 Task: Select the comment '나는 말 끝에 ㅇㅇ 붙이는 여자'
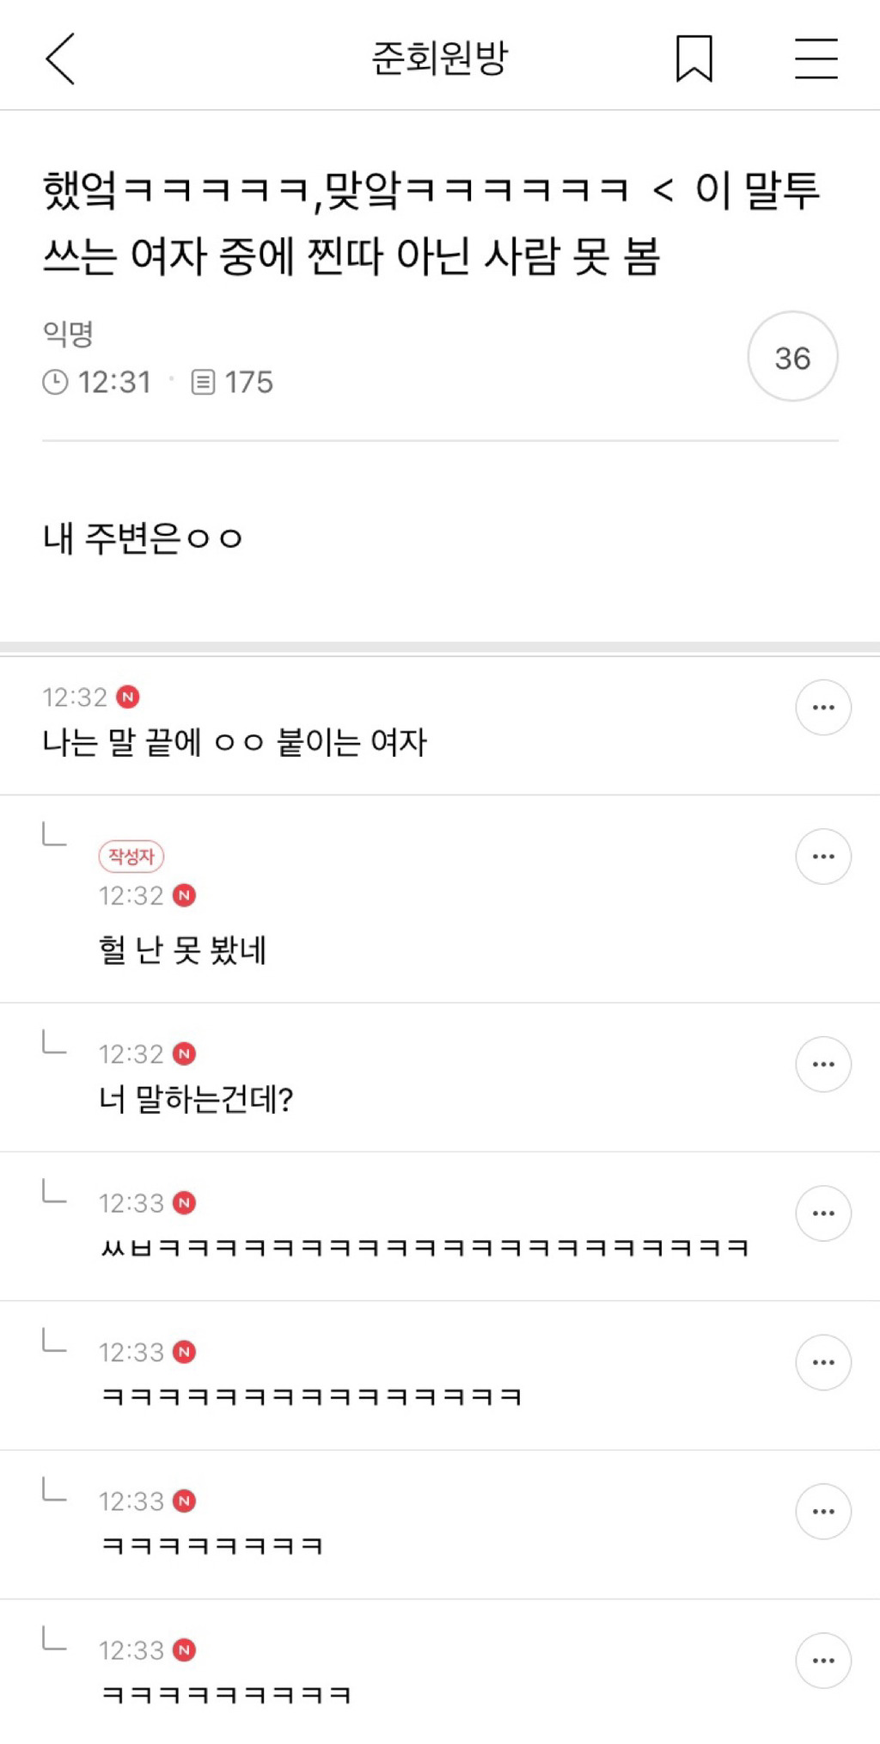point(235,742)
